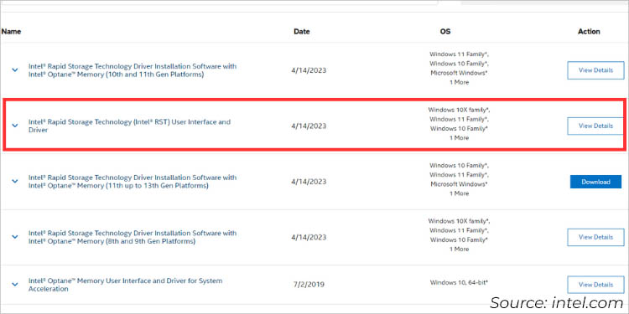This screenshot has height=314, width=629.
Task: Download the 11th up to 13th Gen Platforms driver
Action: click(595, 182)
